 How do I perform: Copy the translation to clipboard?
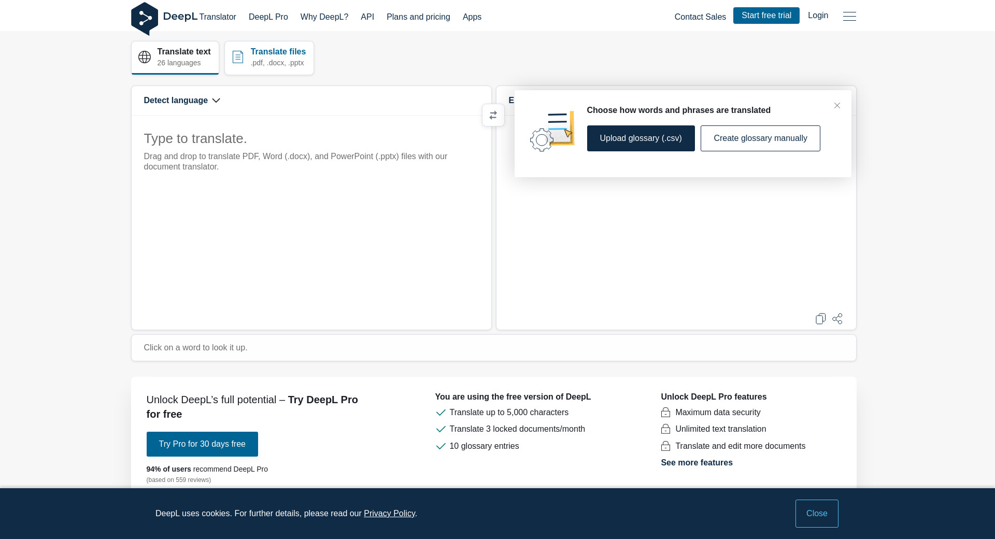(820, 319)
